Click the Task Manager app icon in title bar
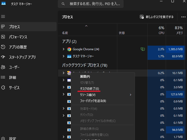 pyautogui.click(x=4, y=3)
